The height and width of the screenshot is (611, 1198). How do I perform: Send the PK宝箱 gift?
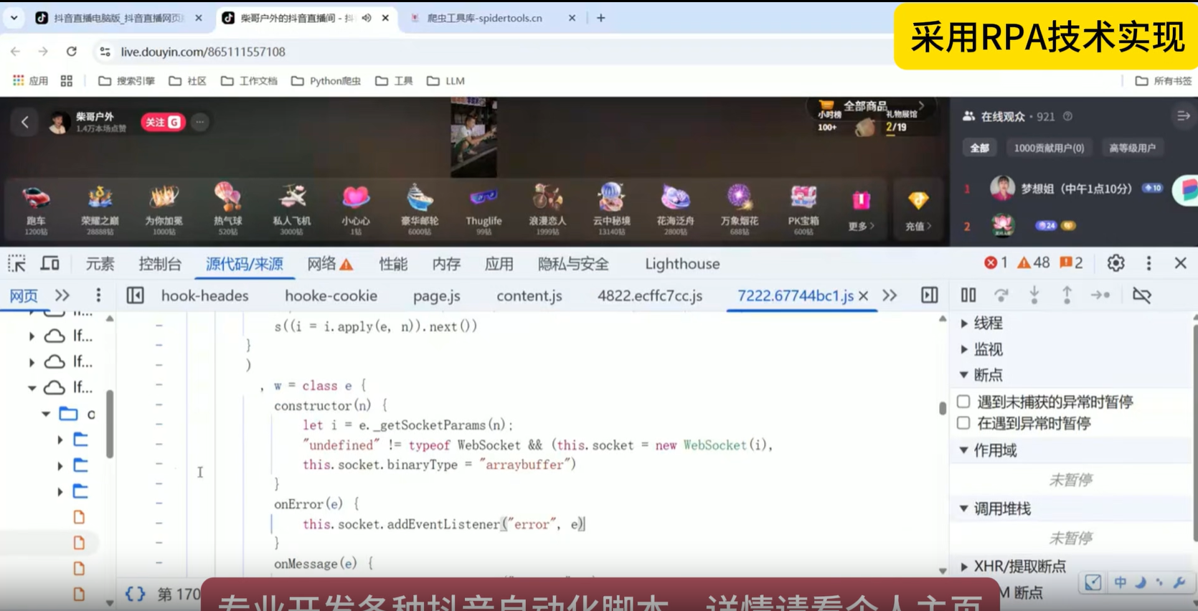coord(803,209)
